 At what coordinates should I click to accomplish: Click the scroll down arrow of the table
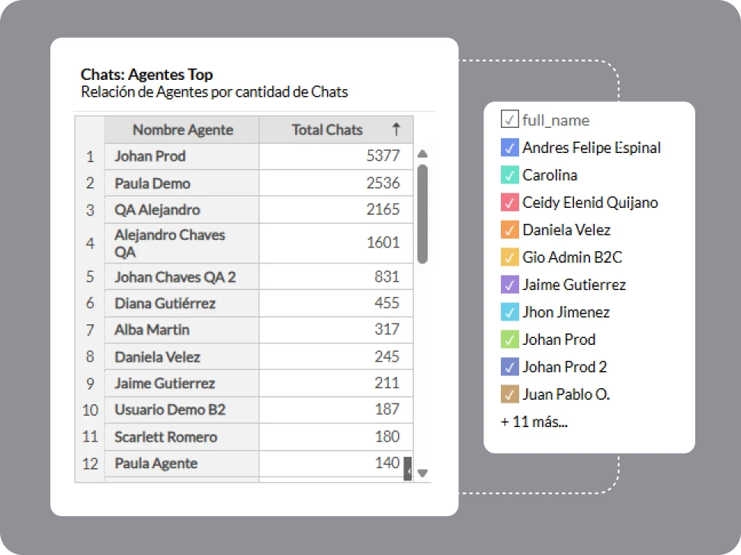click(x=422, y=473)
